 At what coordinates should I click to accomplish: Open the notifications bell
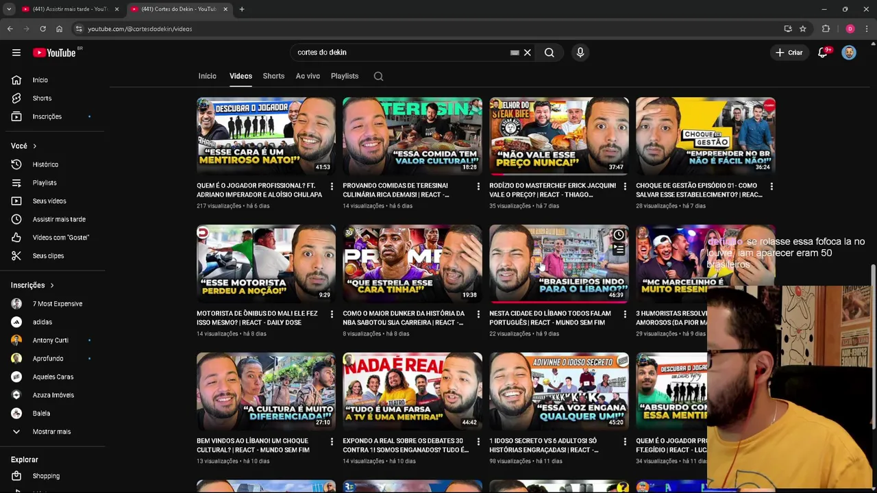(x=823, y=53)
